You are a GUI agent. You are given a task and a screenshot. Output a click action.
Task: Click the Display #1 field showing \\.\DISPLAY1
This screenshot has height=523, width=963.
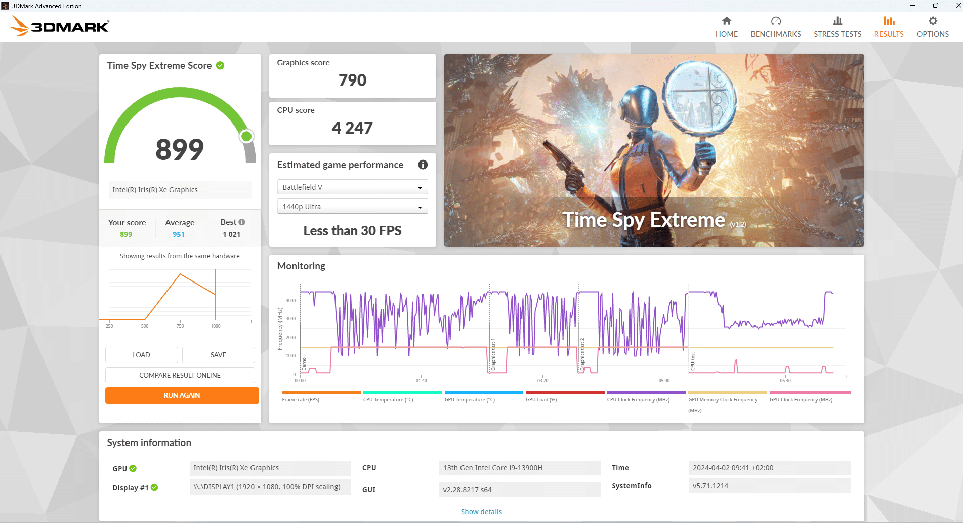pos(270,487)
